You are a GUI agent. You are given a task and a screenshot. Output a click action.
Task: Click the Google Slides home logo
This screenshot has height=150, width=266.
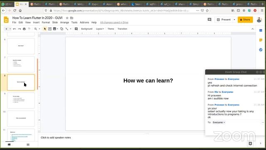(x=6, y=20)
